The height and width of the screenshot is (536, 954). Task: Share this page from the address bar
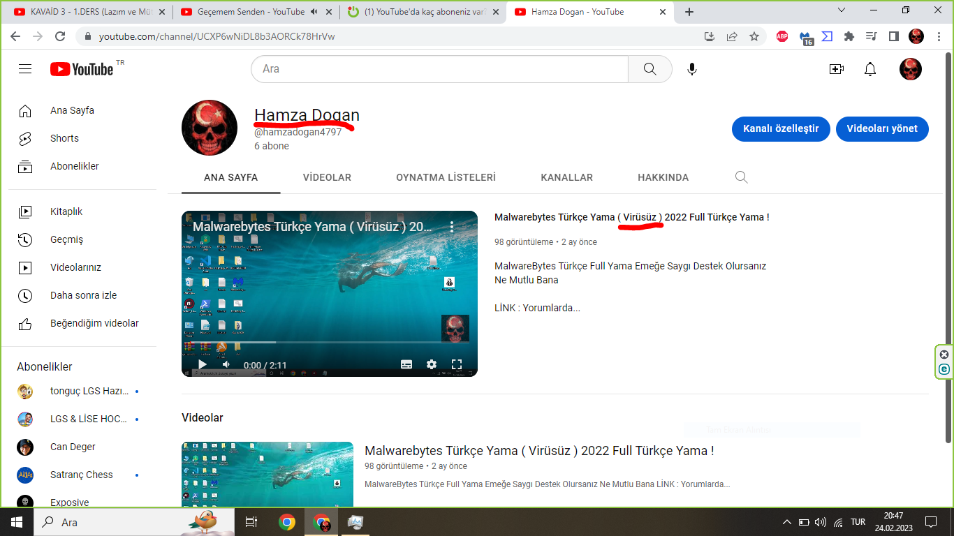pos(732,36)
